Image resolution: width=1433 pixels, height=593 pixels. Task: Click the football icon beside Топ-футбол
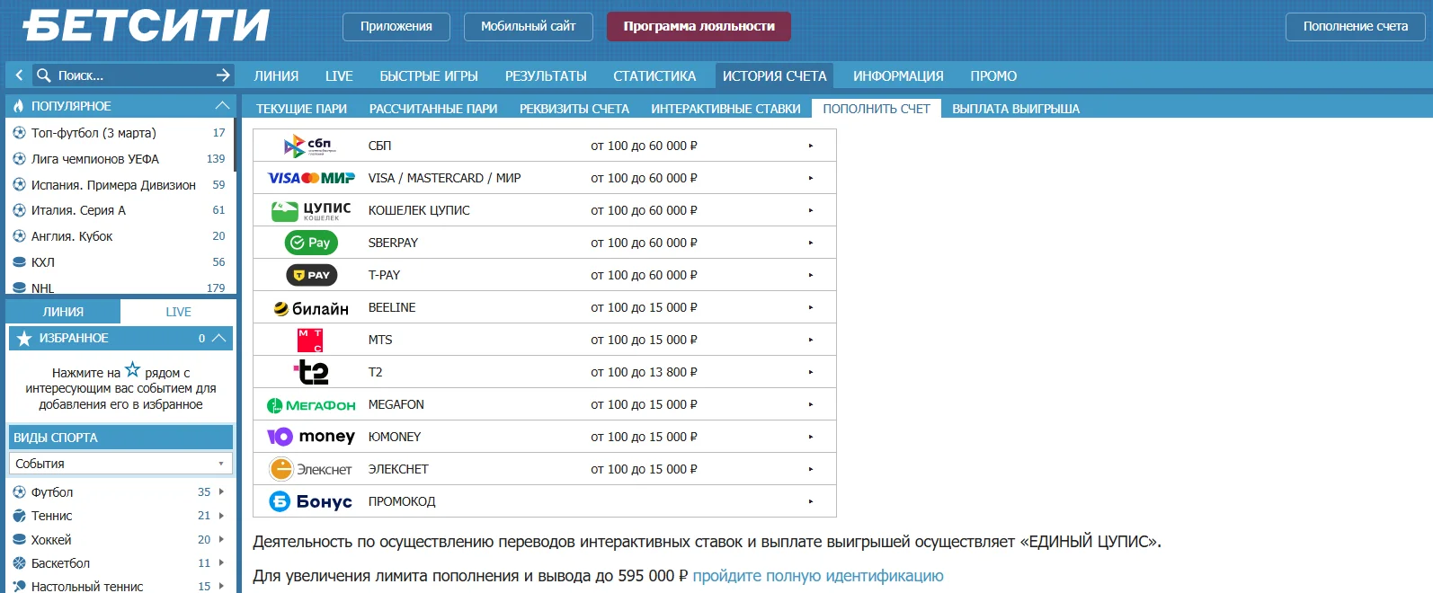pos(19,132)
